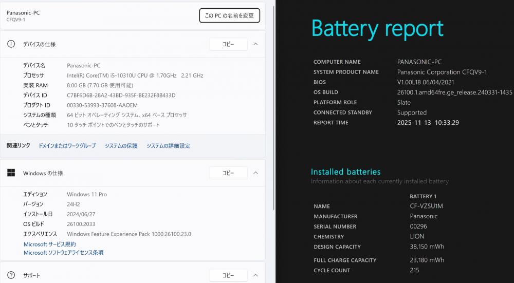Collapse the デバイスの仕様 section chevron
514x283 pixels.
tap(255, 44)
